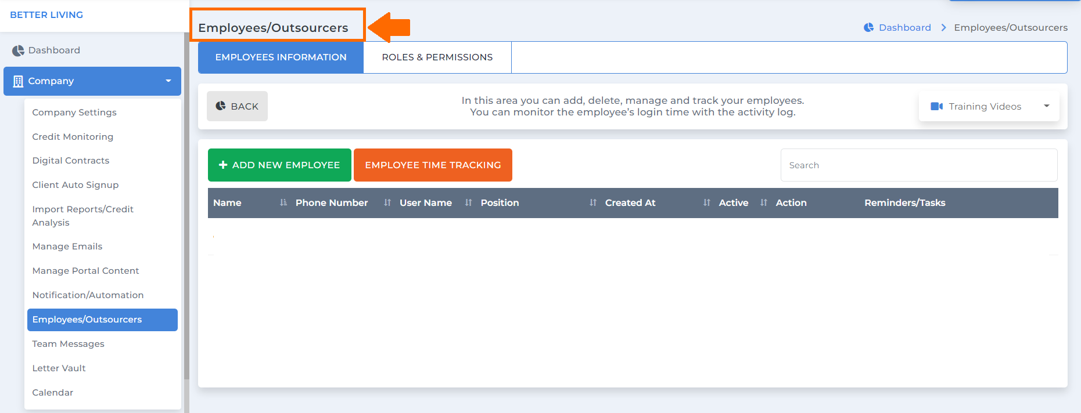Viewport: 1081px width, 413px height.
Task: Sort table by Name column icon
Action: [283, 202]
